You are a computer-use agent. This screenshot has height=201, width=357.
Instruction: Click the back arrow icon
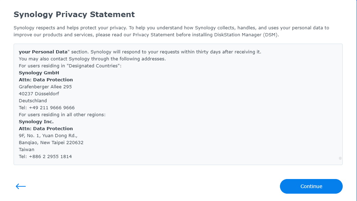[x=21, y=186]
